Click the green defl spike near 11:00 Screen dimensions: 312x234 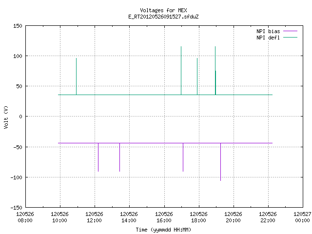click(76, 77)
